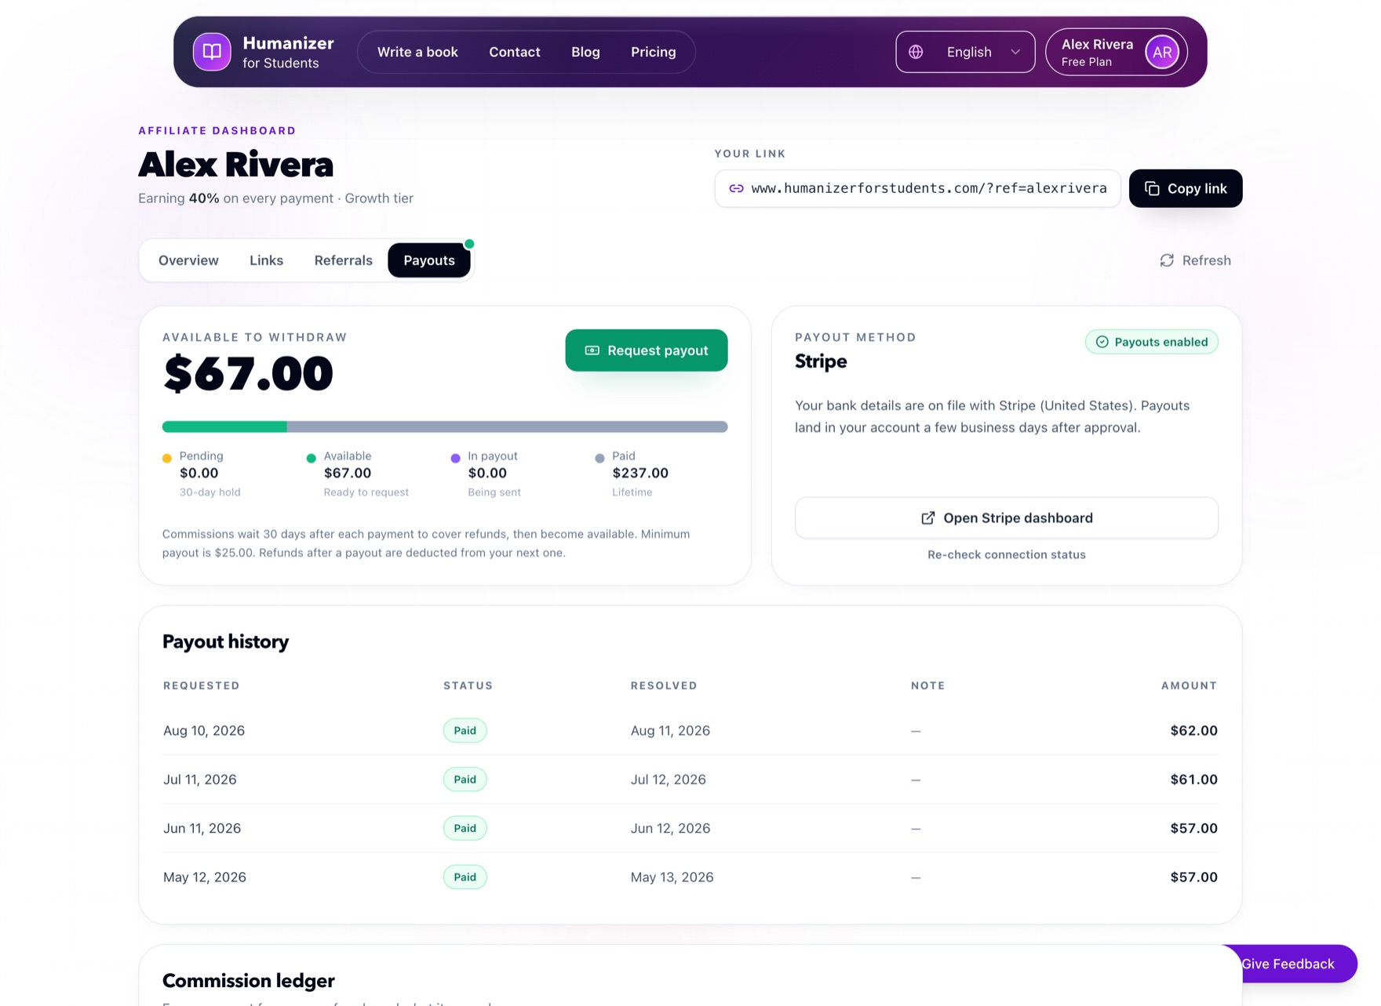Click the yellow Pending legend dot
This screenshot has width=1381, height=1006.
[x=167, y=458]
